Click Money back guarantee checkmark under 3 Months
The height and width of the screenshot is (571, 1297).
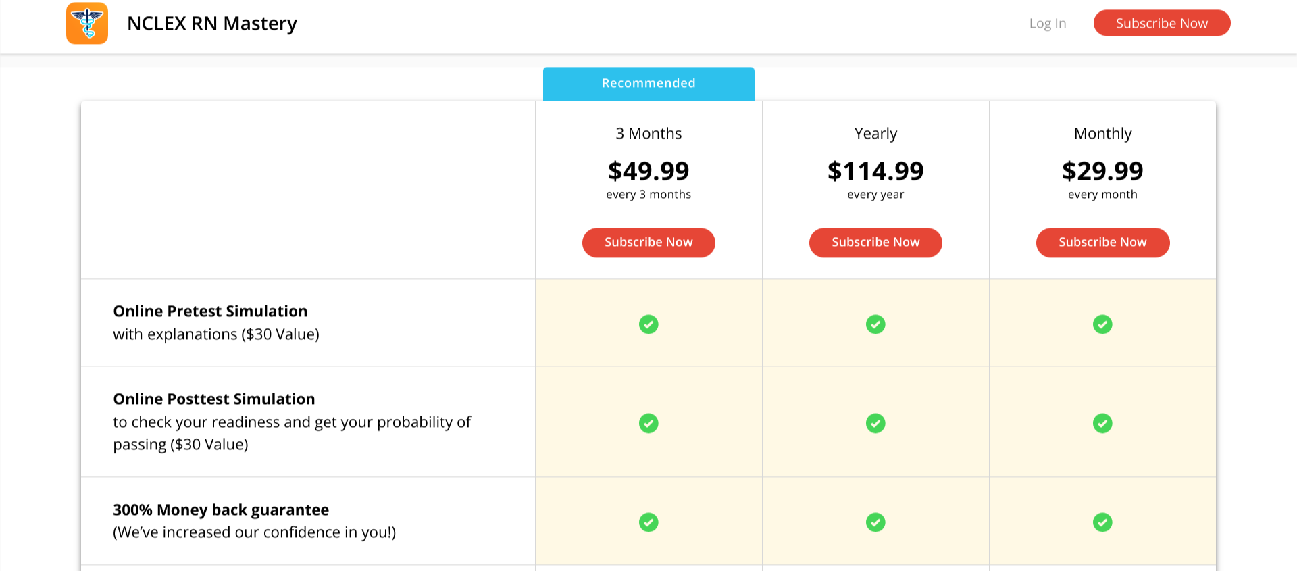click(648, 522)
